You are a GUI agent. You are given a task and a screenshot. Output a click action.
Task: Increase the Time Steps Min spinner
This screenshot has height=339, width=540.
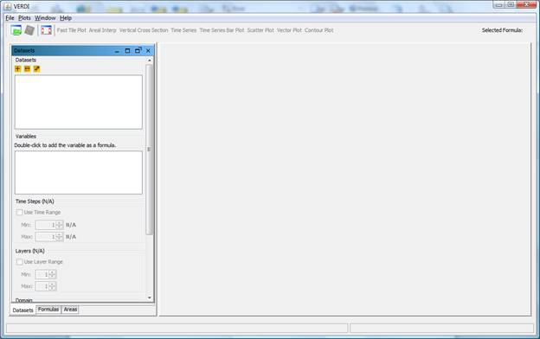[x=60, y=223]
